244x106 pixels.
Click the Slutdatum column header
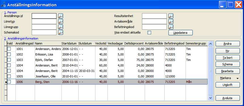(87, 44)
